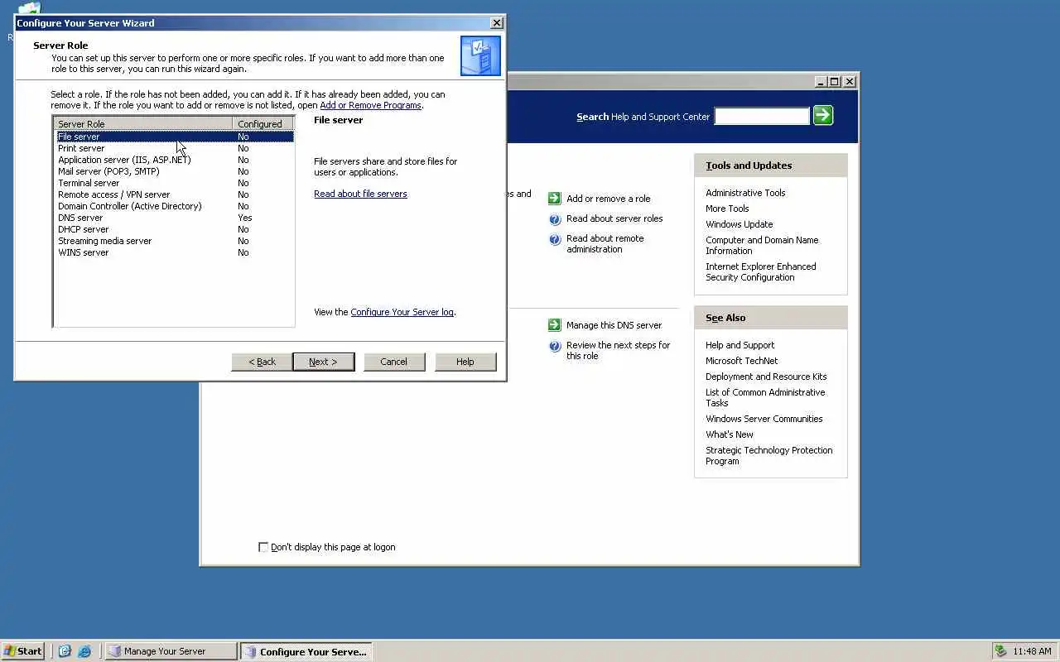Viewport: 1060px width, 662px height.
Task: Maximize the Manage Your Server window
Action: (x=835, y=81)
